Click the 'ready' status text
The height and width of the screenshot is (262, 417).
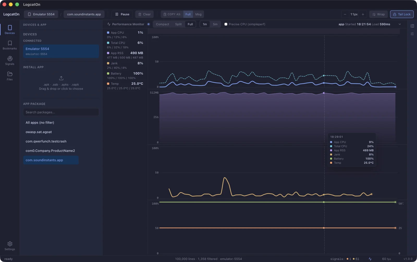click(x=8, y=259)
